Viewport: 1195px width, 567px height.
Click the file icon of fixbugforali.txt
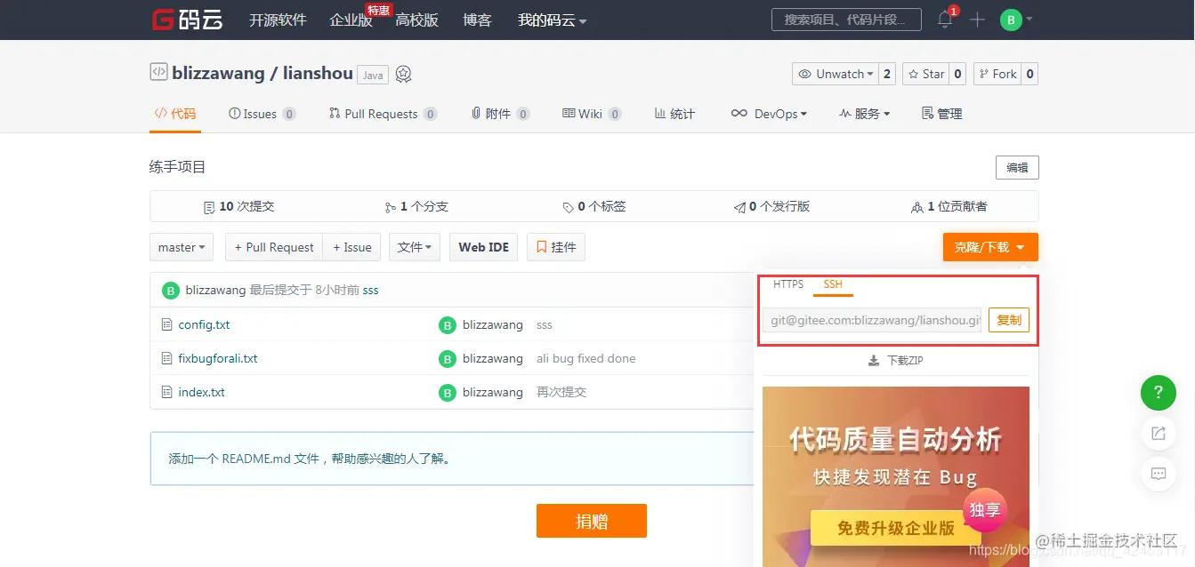pyautogui.click(x=166, y=358)
